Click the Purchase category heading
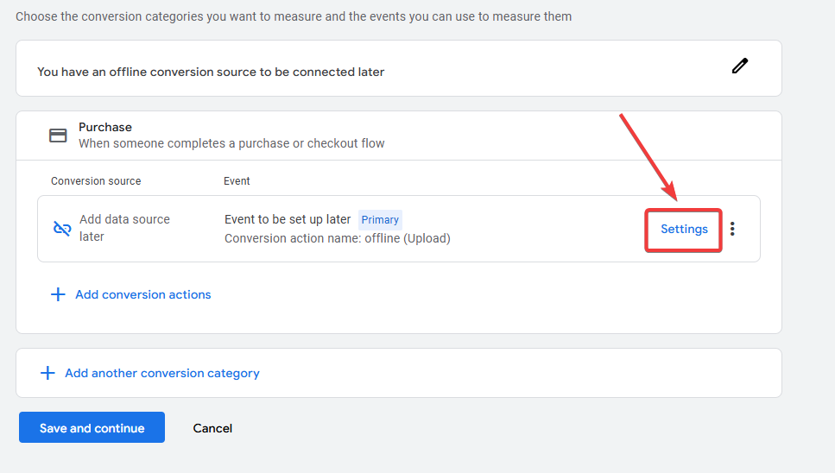This screenshot has width=835, height=473. (x=104, y=127)
